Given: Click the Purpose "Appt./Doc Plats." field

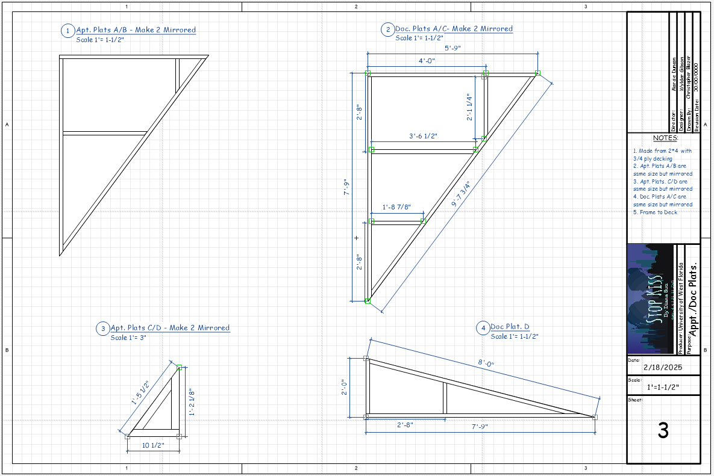Looking at the screenshot, I should (692, 299).
